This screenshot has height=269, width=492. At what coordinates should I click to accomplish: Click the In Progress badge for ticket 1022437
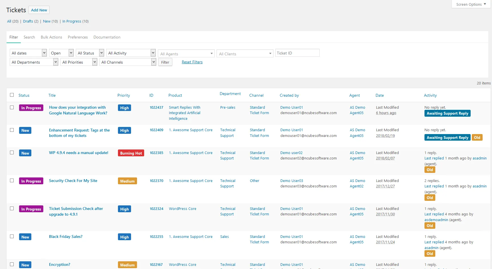(31, 108)
